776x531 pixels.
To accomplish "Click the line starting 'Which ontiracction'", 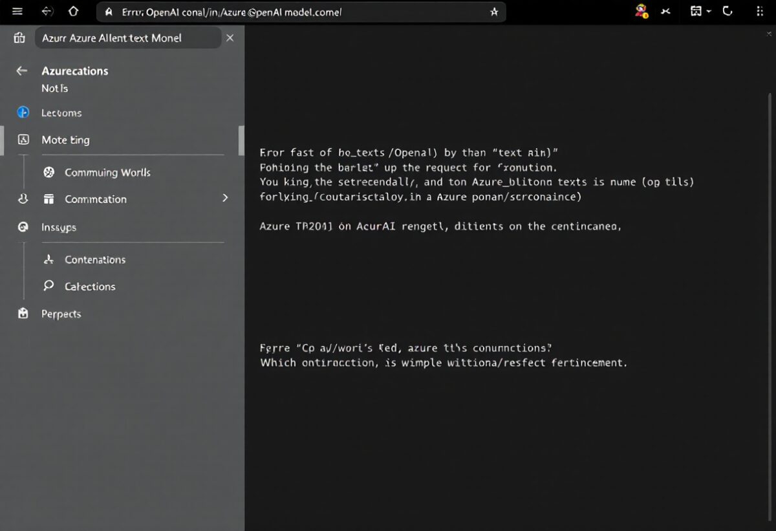I will click(444, 362).
